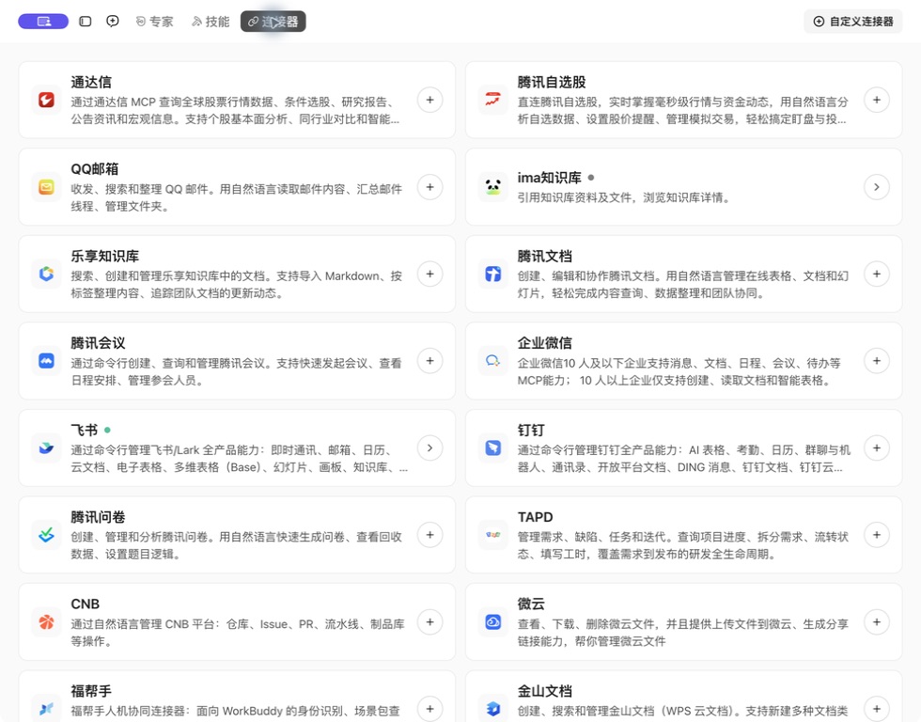Open the 专家 tab

154,22
